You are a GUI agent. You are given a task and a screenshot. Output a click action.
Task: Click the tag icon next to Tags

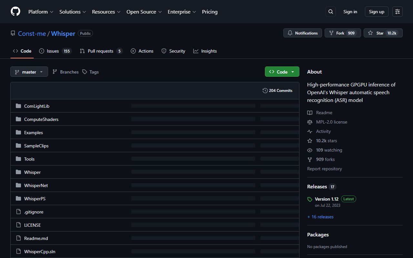tap(85, 72)
